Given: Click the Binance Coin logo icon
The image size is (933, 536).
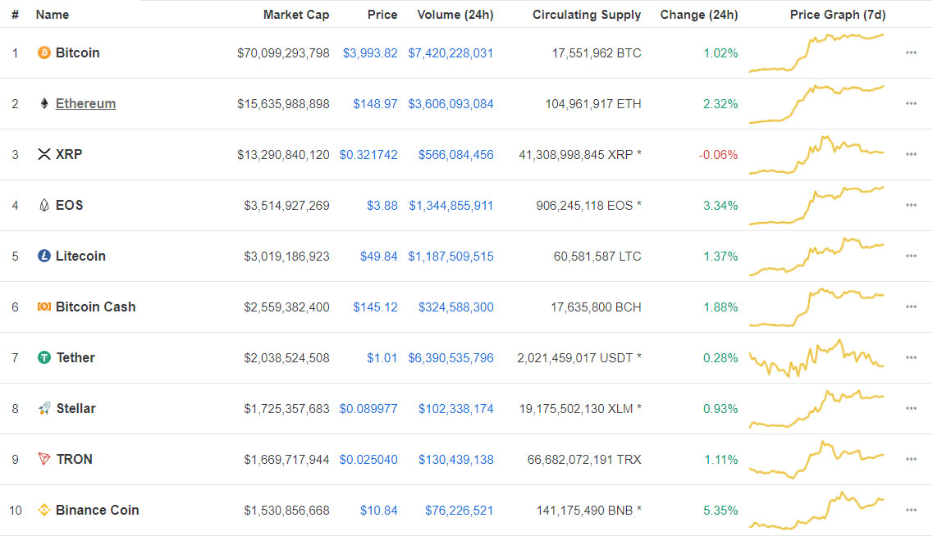Looking at the screenshot, I should 44,510.
